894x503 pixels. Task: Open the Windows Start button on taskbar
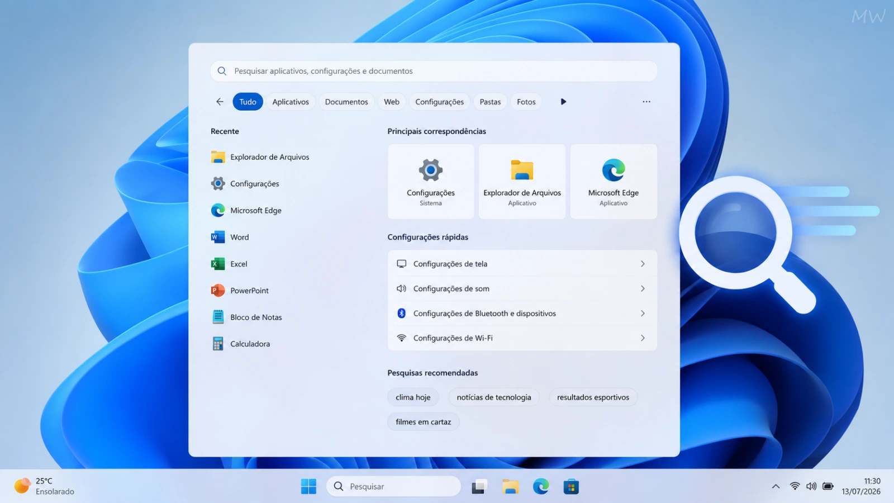pos(308,486)
